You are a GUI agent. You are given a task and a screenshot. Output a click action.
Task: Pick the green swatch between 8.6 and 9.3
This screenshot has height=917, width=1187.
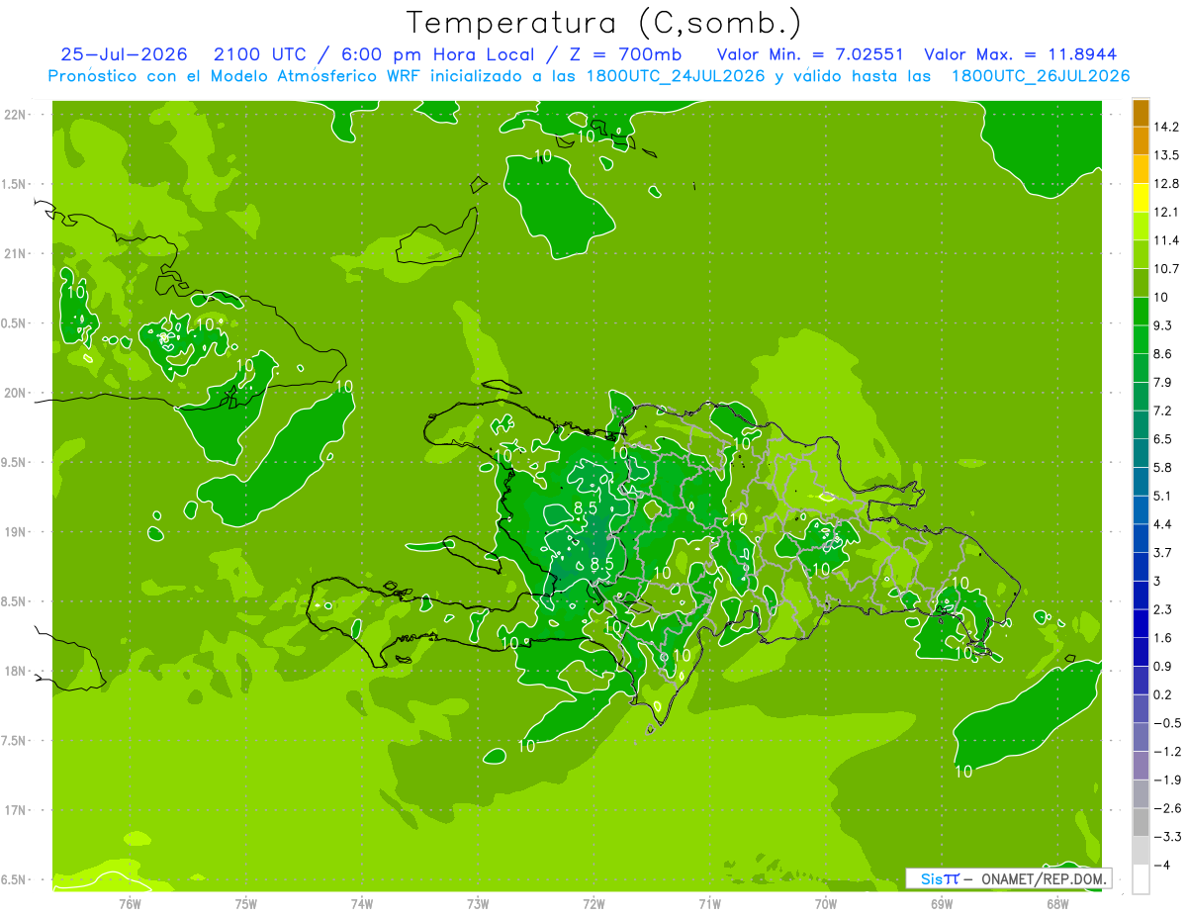[x=1141, y=339]
